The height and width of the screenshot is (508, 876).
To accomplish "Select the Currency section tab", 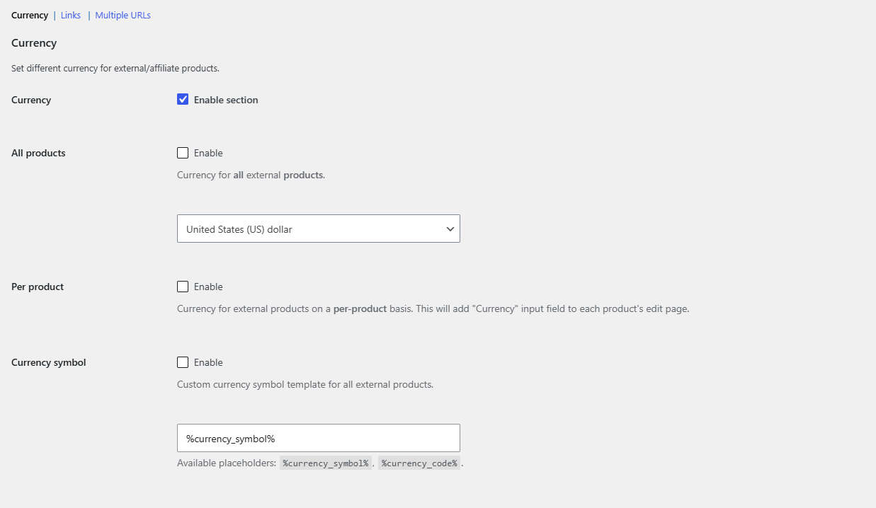I will tap(30, 15).
